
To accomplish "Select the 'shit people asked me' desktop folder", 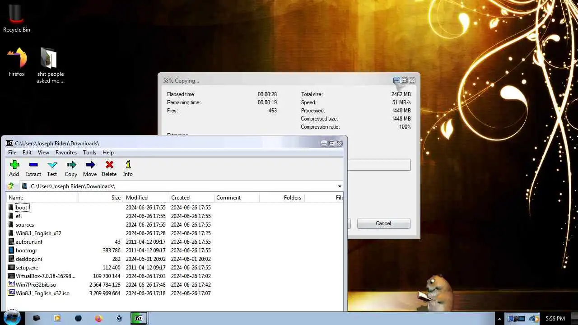I will point(50,66).
